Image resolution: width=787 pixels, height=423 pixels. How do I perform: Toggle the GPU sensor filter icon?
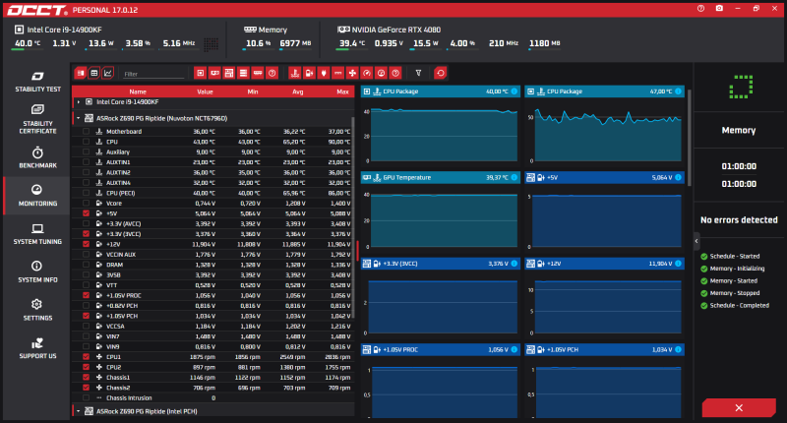[x=214, y=73]
